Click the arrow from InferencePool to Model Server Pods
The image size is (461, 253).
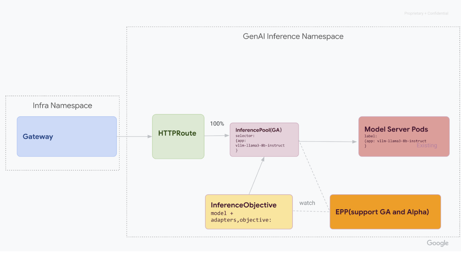click(327, 141)
